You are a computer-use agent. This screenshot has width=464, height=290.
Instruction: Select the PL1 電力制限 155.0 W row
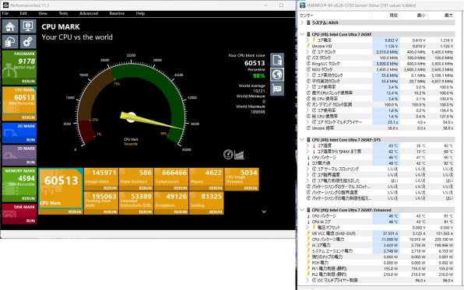pos(380,268)
